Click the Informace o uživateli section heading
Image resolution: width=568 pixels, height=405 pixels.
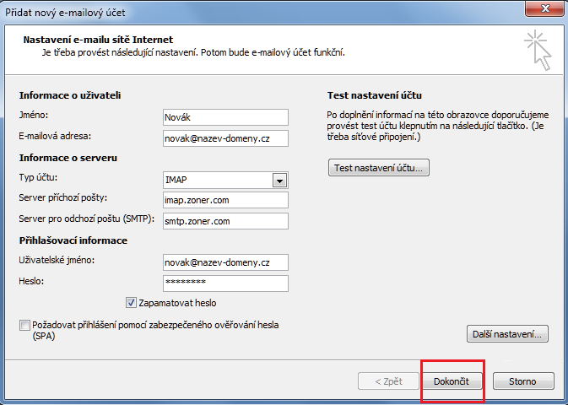[x=70, y=95]
